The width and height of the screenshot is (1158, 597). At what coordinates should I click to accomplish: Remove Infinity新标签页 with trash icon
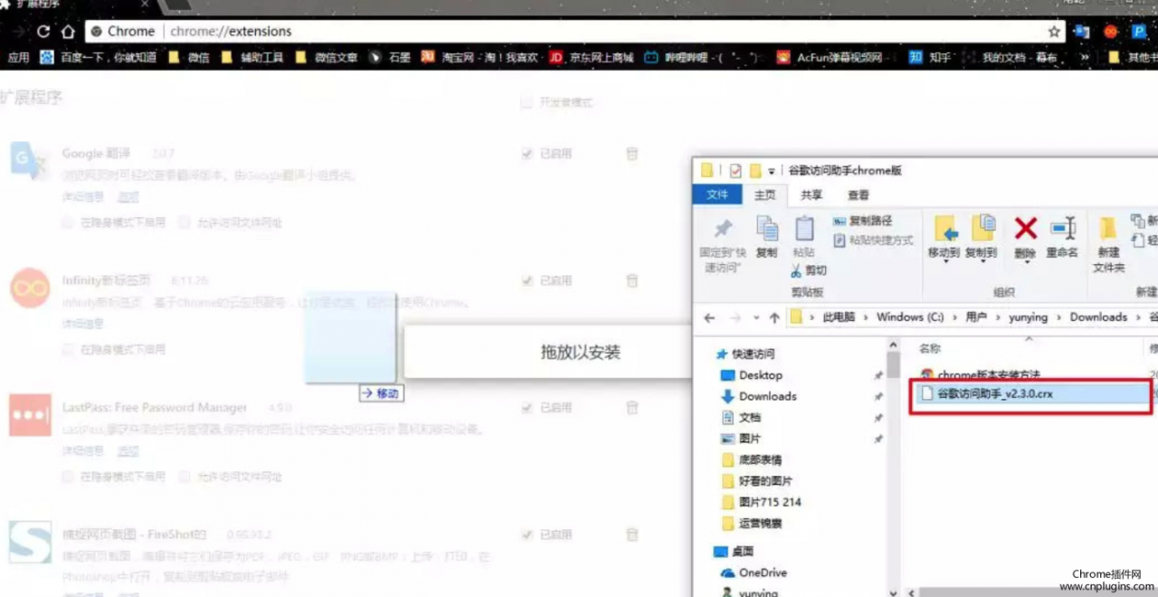click(632, 280)
